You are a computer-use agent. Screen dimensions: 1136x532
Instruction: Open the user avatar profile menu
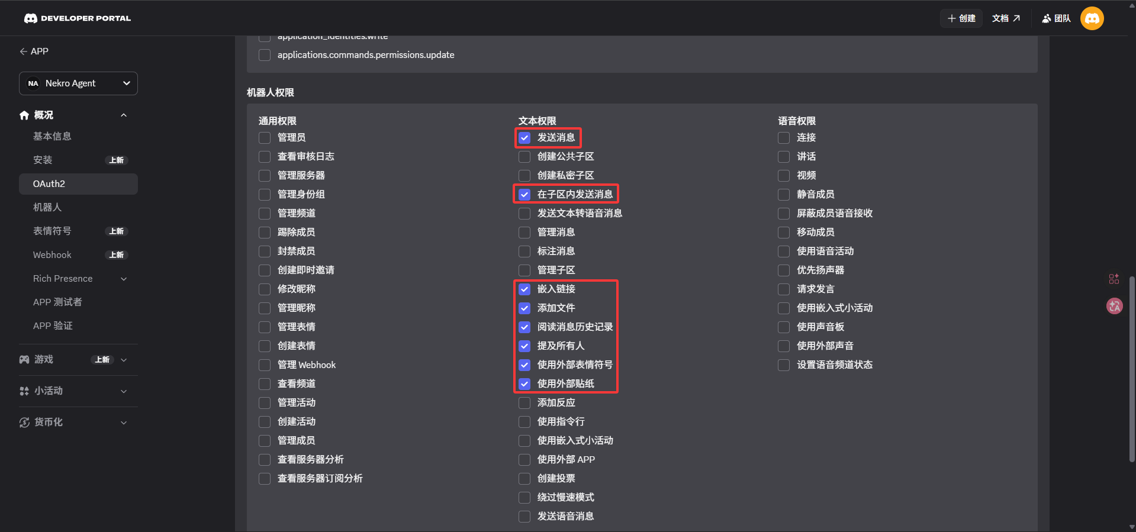1092,18
